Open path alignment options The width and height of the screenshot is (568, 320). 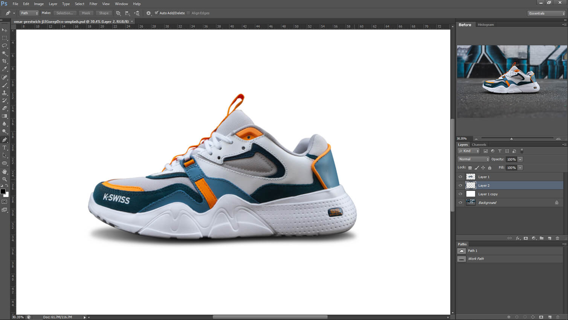point(127,13)
